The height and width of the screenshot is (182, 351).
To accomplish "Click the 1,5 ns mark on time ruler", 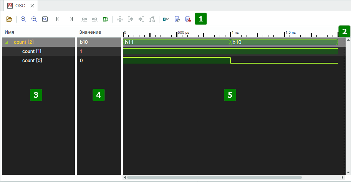I will click(290, 33).
